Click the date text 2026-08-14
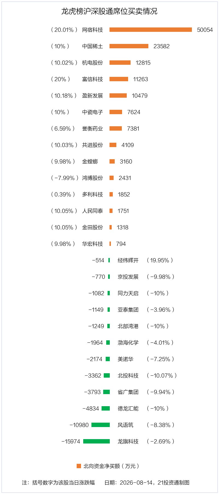Viewport: 219px width, 494px height. click(x=136, y=482)
